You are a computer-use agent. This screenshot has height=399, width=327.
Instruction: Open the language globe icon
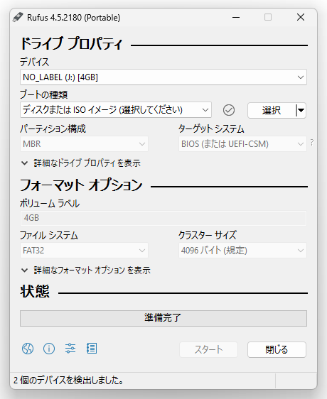pos(28,349)
